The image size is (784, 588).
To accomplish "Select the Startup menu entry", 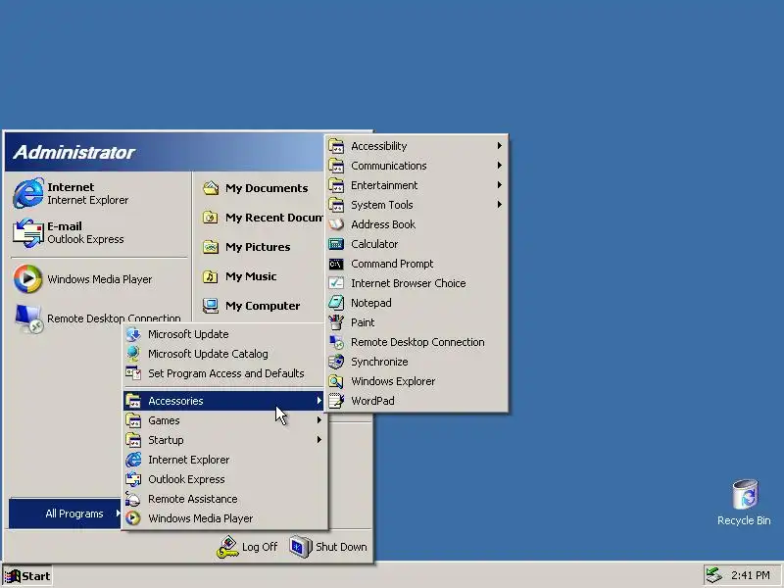I will pos(224,439).
